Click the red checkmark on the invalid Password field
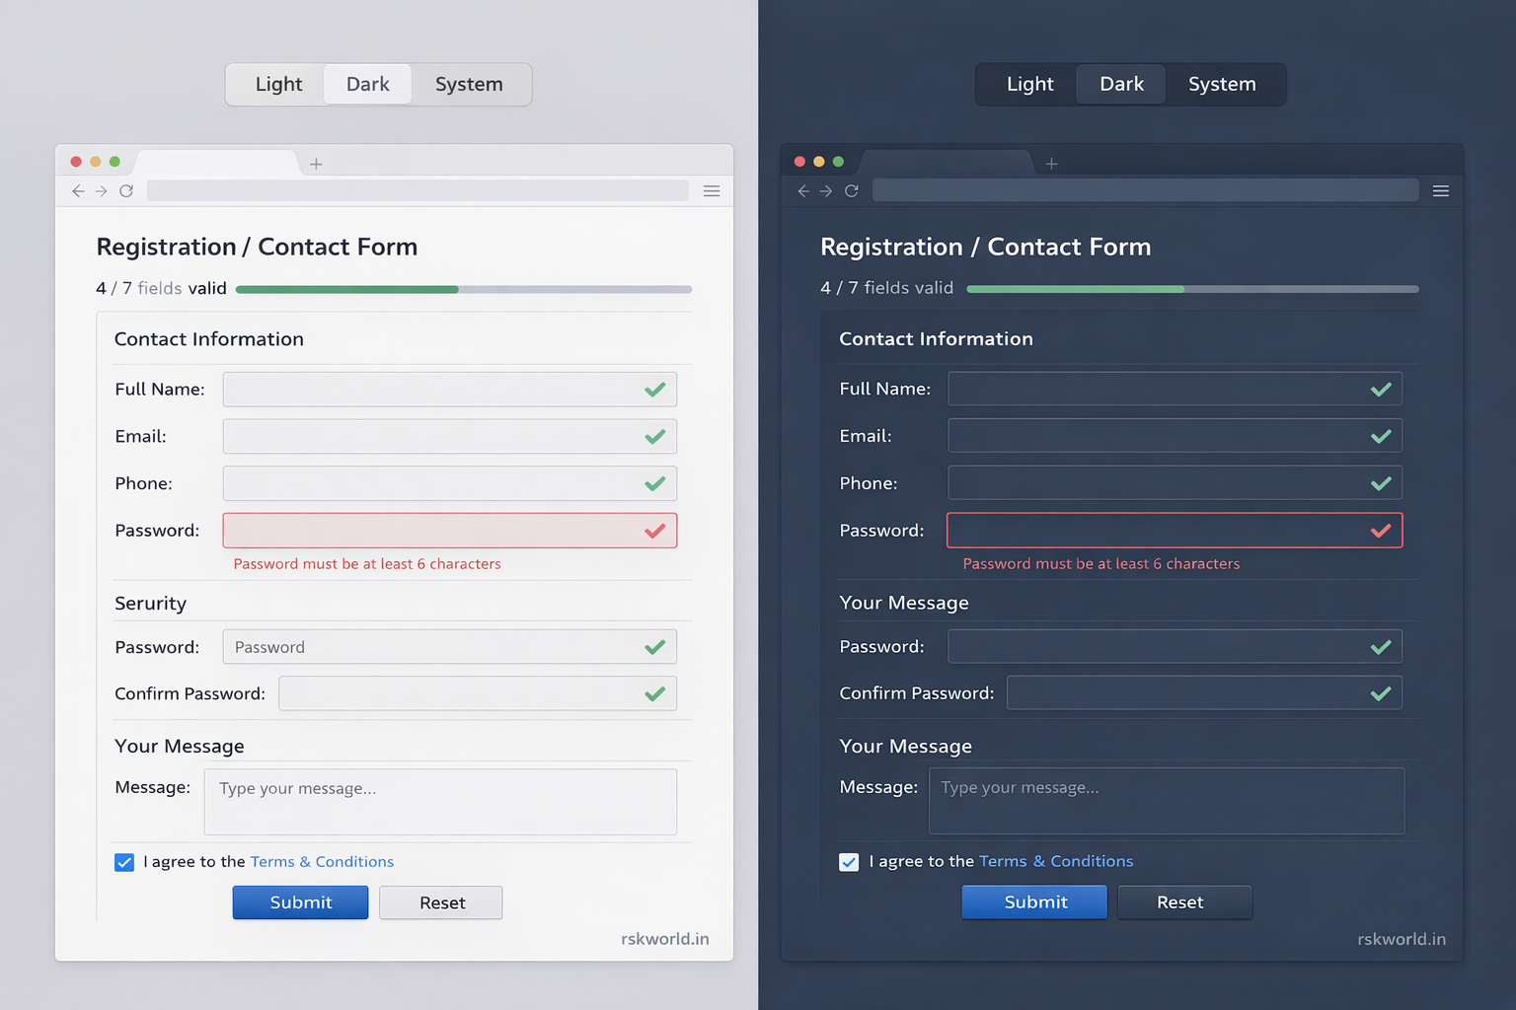Image resolution: width=1516 pixels, height=1010 pixels. pos(654,531)
